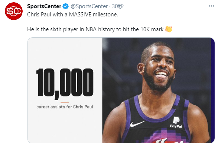Select the text 'Chris Paul with a MASSIVE milestone.'
Viewport: 215px width, 143px height.
coord(72,15)
